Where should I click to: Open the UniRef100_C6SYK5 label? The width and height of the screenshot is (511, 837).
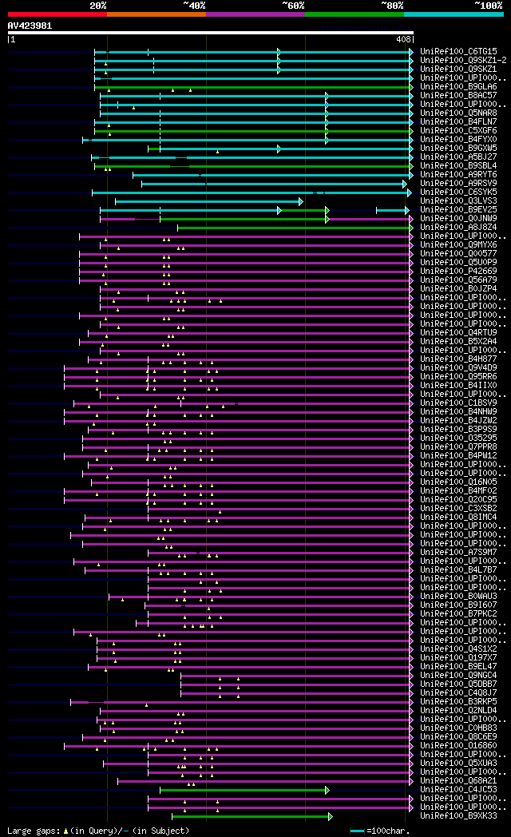(x=458, y=192)
